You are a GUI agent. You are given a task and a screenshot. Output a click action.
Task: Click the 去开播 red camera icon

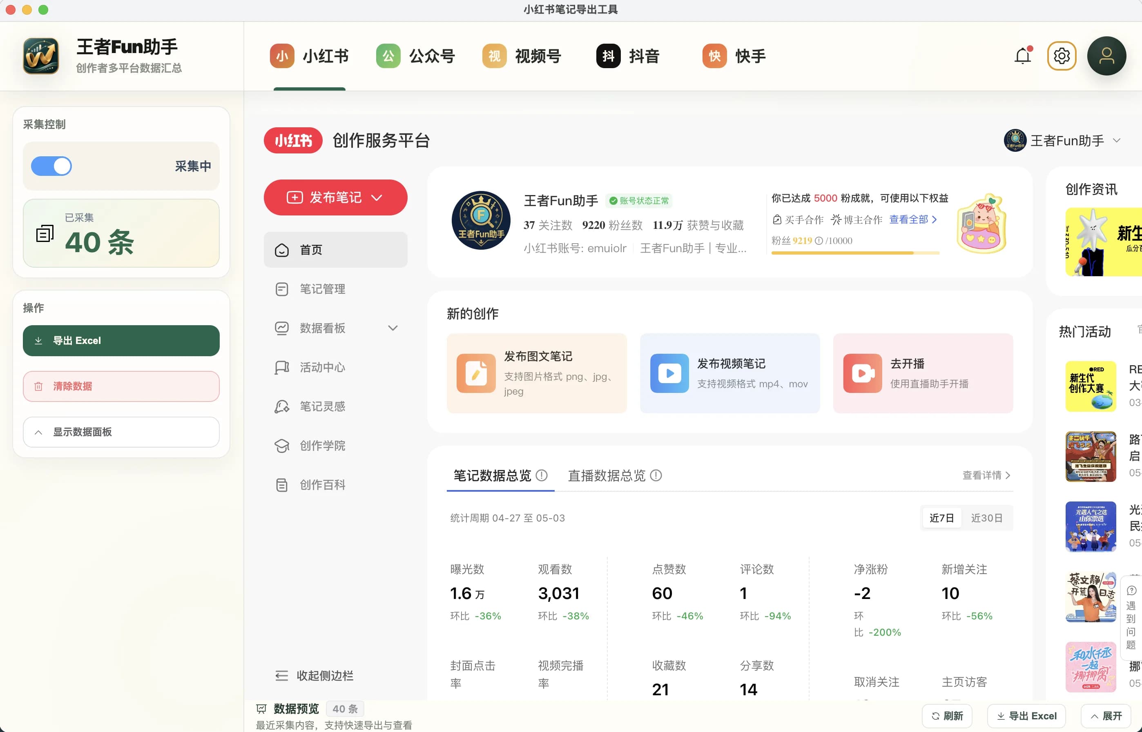pyautogui.click(x=862, y=373)
